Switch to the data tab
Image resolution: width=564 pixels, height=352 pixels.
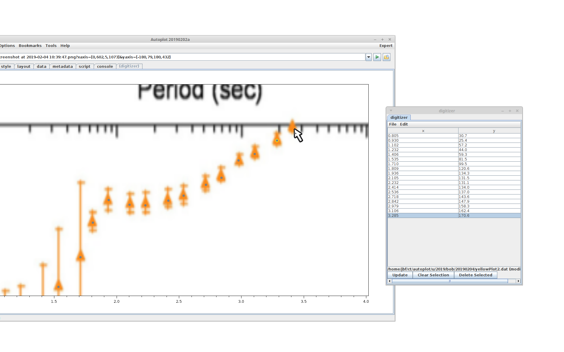41,67
